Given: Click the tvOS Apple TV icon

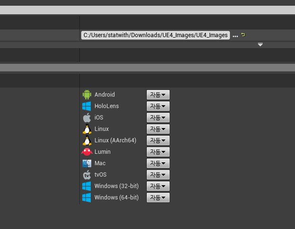Looking at the screenshot, I should [x=87, y=175].
